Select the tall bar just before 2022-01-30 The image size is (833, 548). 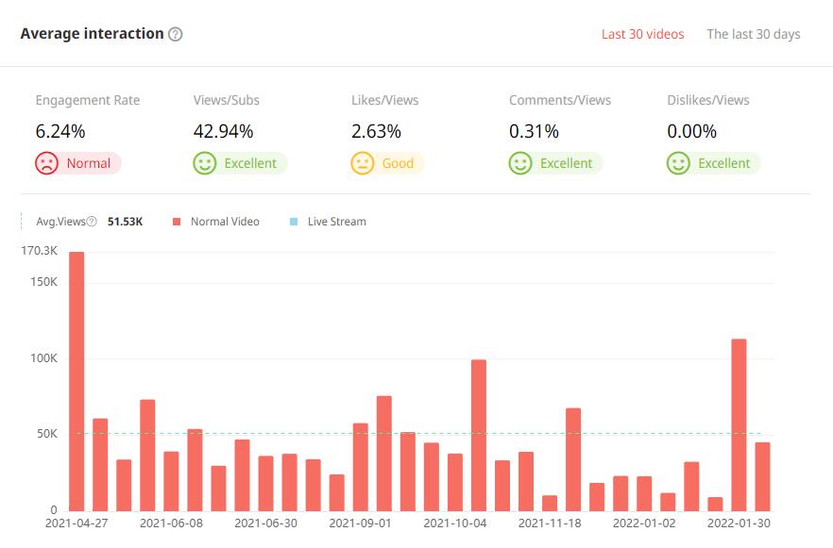739,424
